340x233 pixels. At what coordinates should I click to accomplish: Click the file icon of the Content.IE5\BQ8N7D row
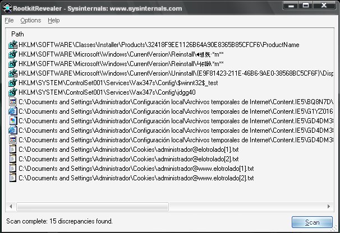coord(13,102)
